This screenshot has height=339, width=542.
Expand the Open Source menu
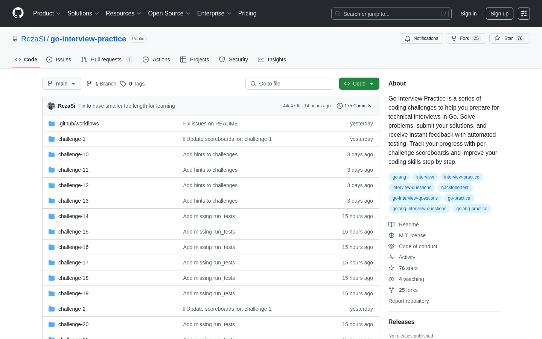click(169, 14)
